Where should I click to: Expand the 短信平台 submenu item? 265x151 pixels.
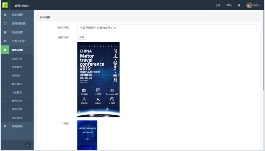click(17, 59)
